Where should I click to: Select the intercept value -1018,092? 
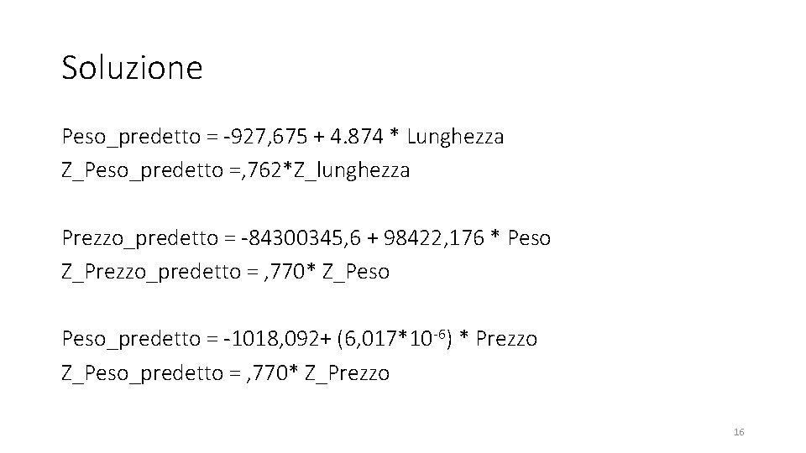(x=271, y=339)
